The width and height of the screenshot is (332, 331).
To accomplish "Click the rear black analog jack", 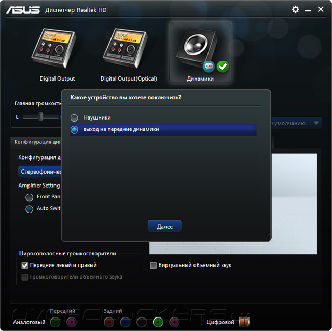I will coord(142,322).
